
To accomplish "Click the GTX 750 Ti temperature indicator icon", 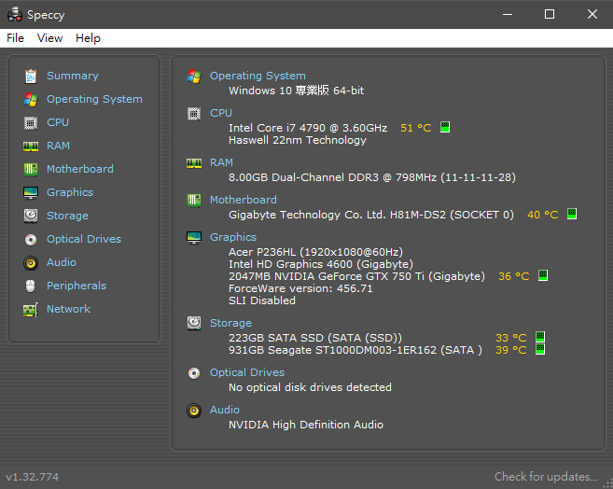I will (x=543, y=275).
